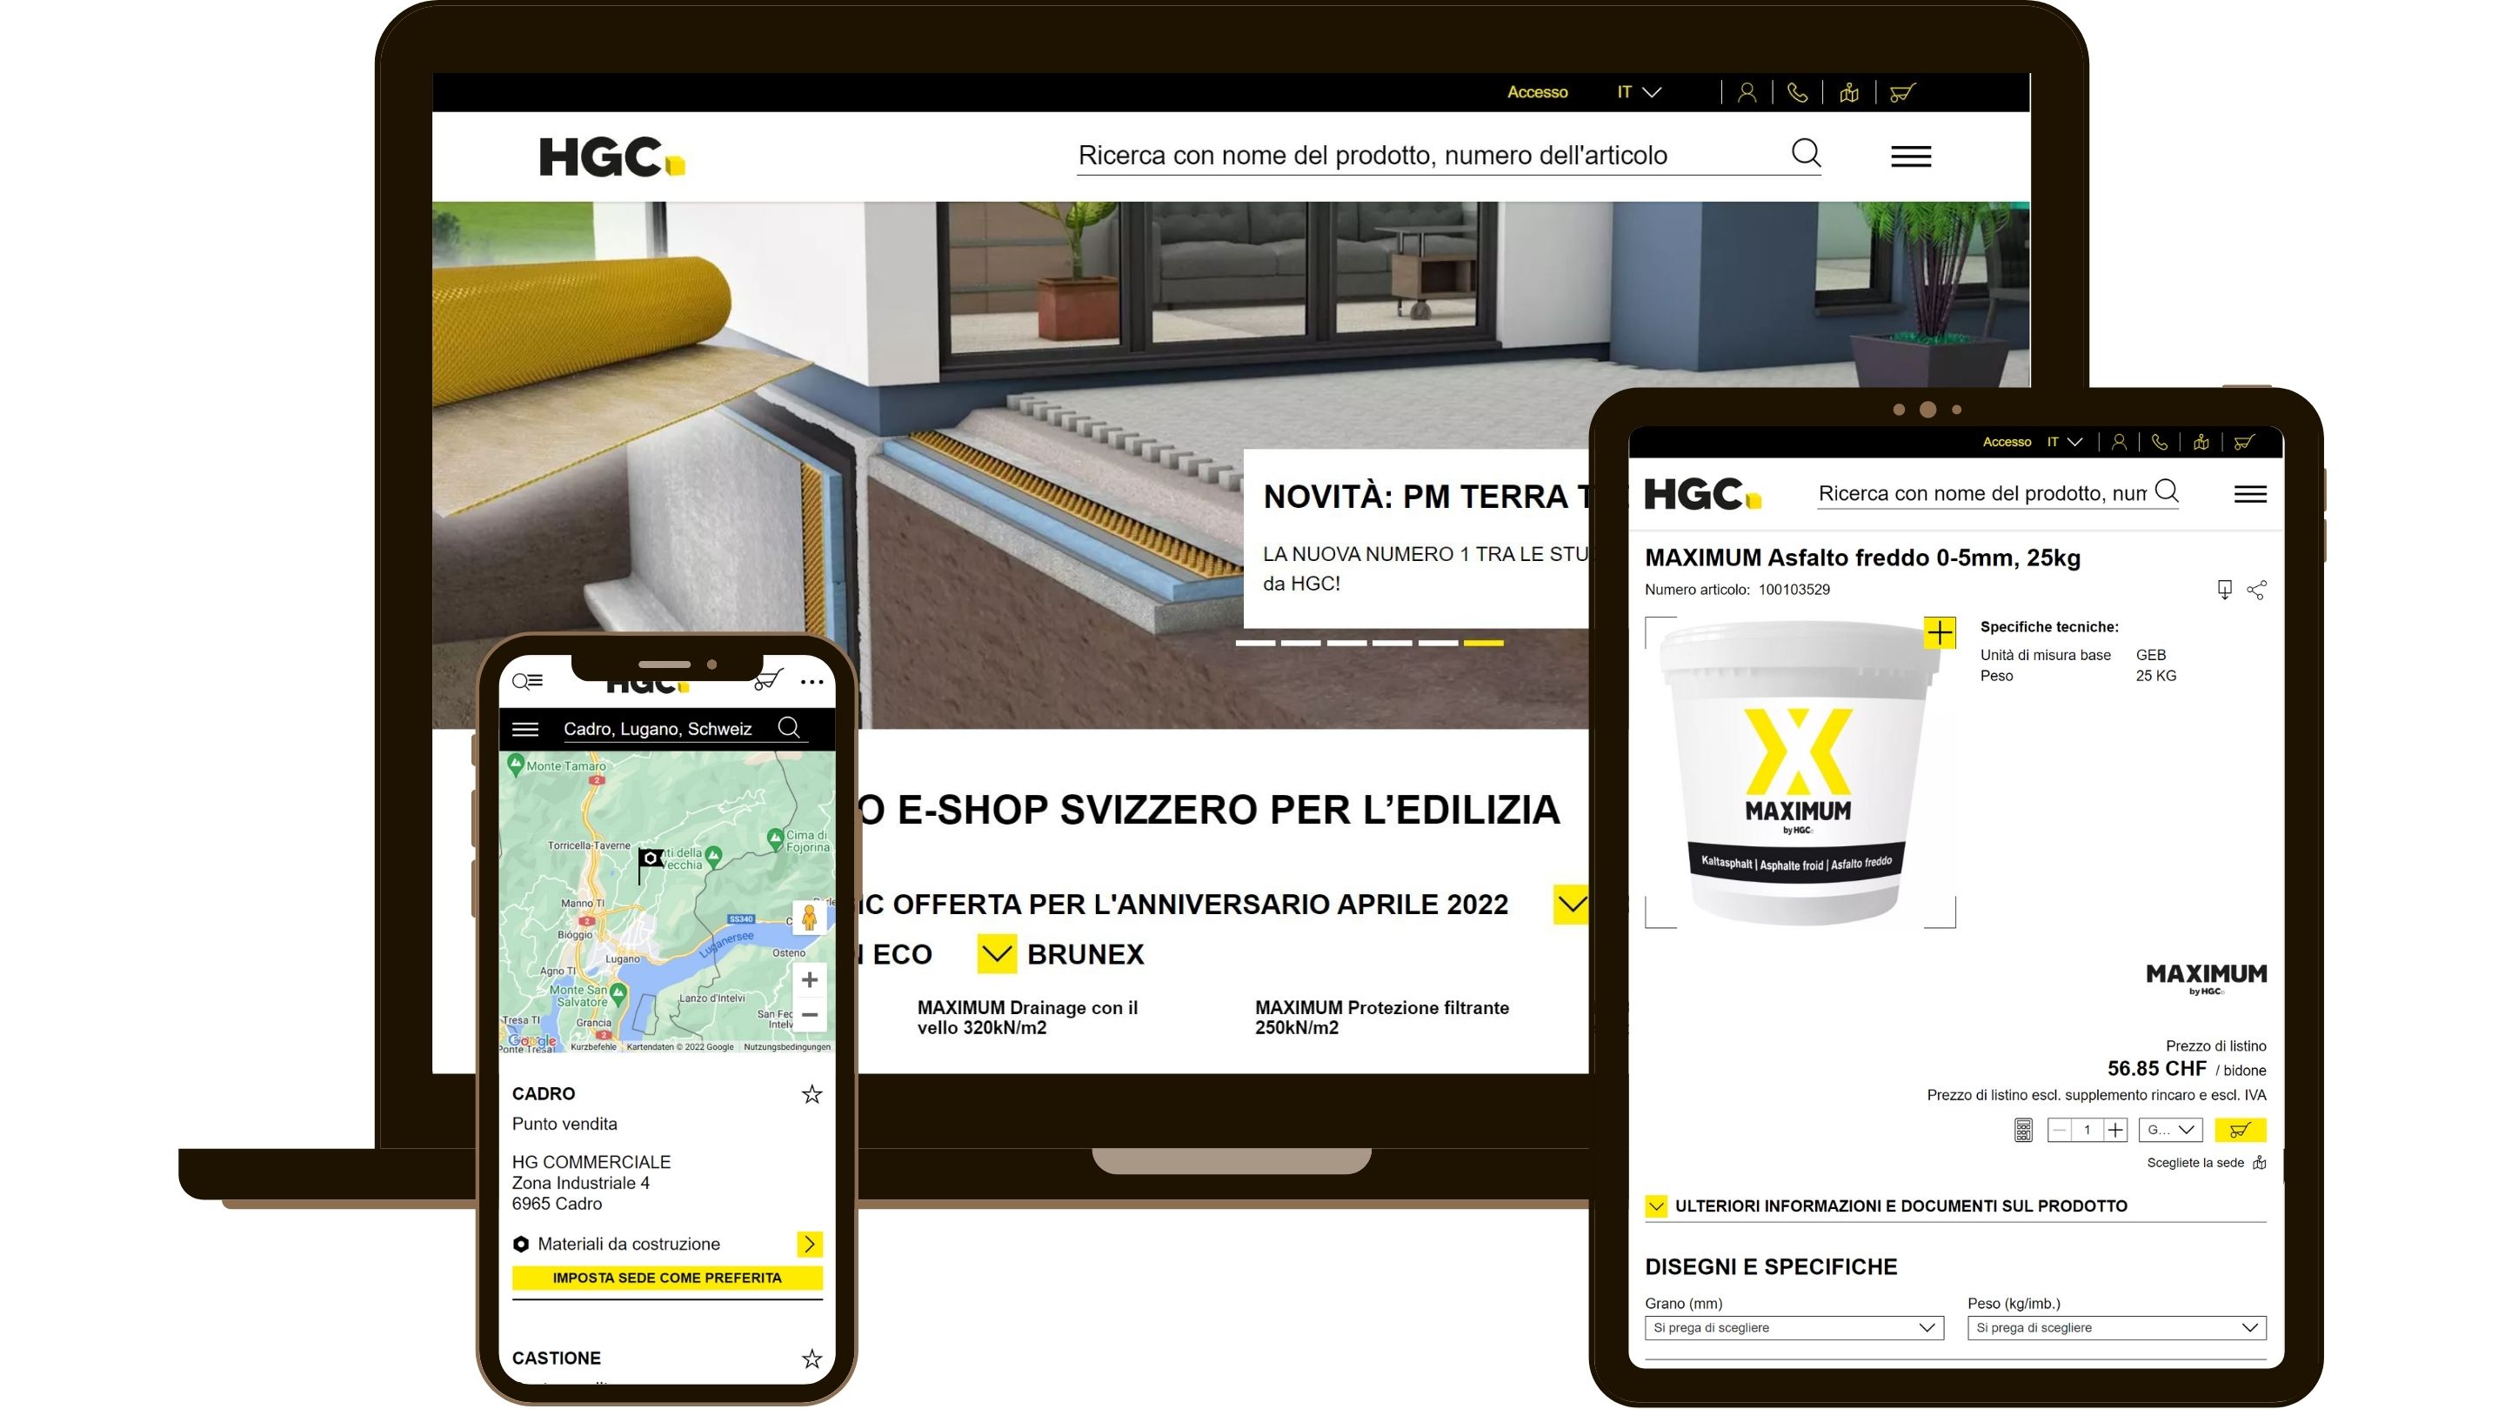The image size is (2505, 1409).
Task: Open the store locator map icon in header
Action: (1848, 92)
